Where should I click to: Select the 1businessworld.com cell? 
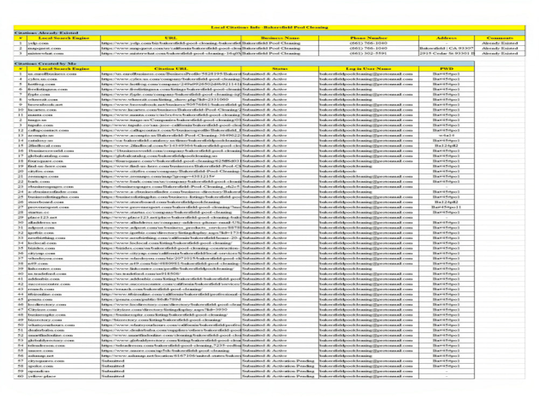point(64,151)
